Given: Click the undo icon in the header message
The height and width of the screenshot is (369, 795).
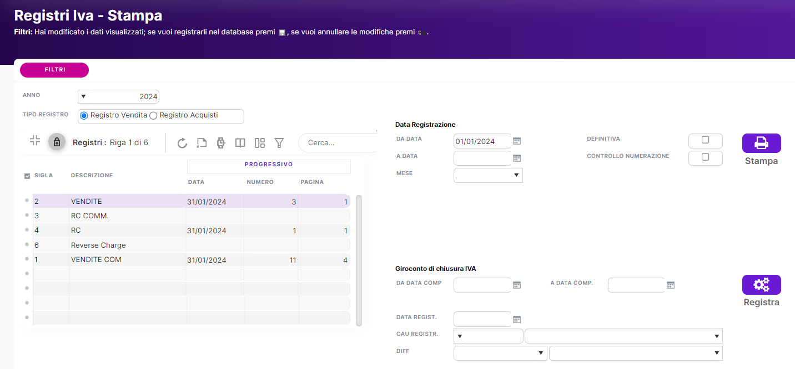Looking at the screenshot, I should [x=421, y=33].
